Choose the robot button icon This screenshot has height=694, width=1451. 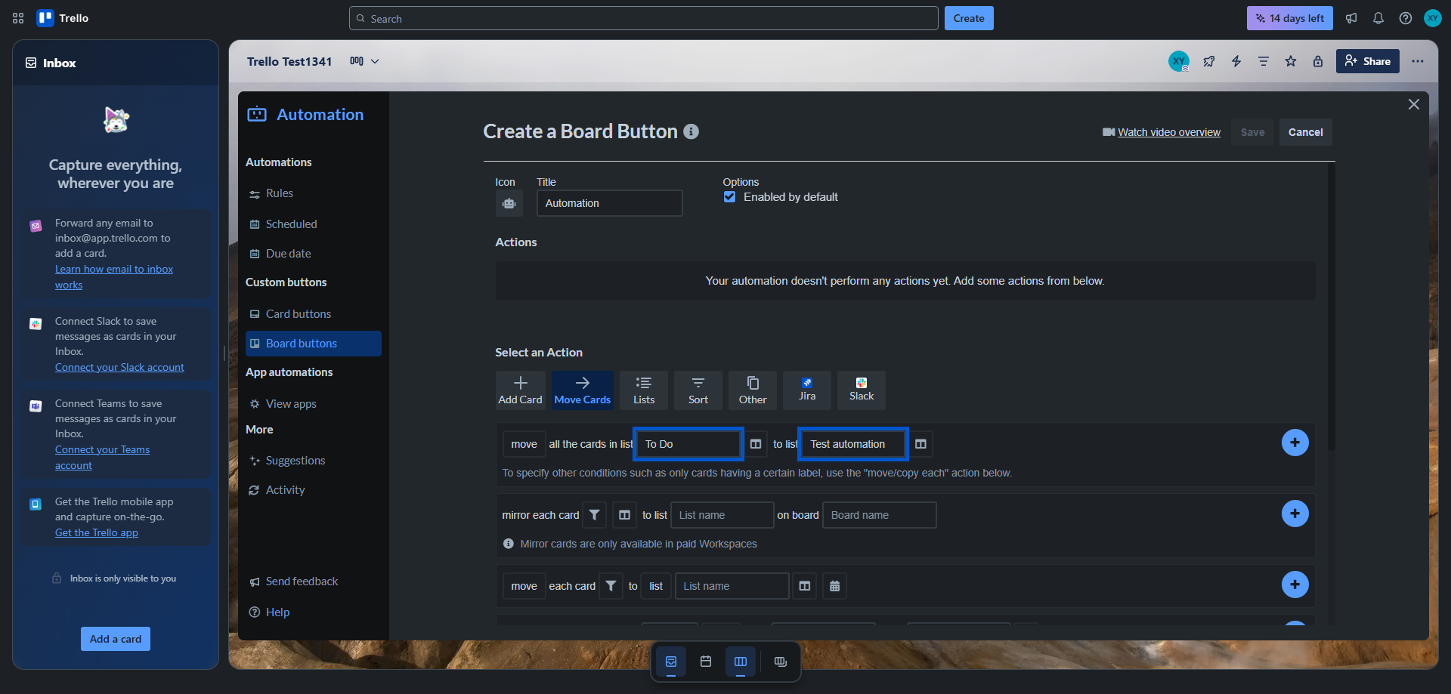click(509, 203)
